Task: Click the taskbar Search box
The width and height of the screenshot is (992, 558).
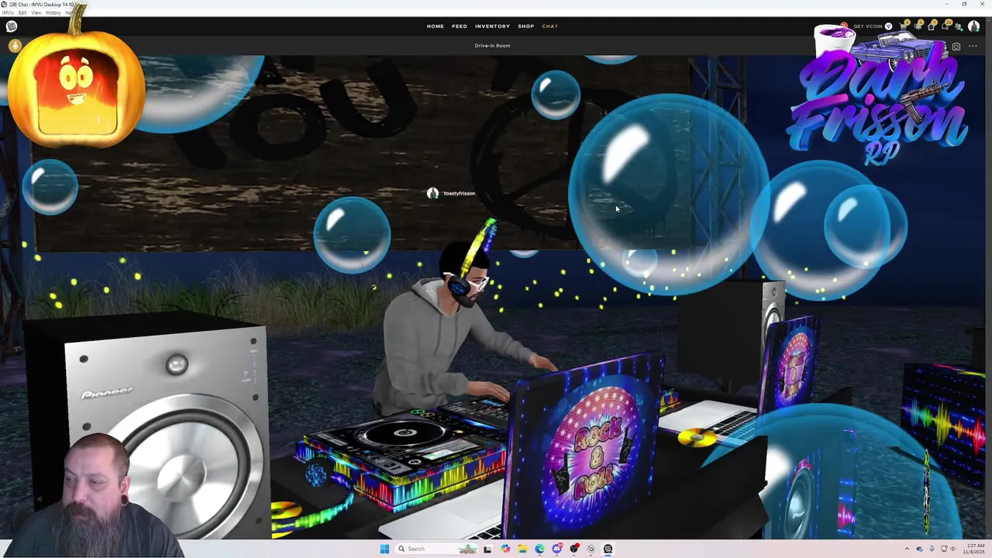Action: (x=437, y=549)
